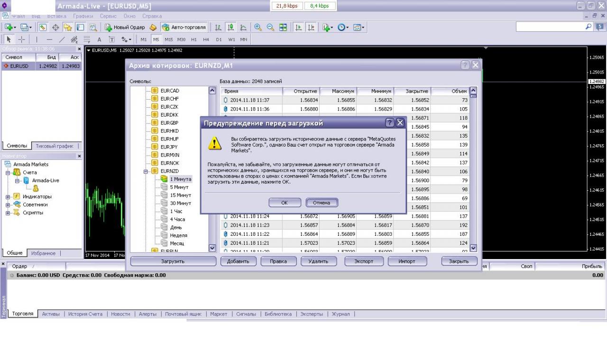The height and width of the screenshot is (343, 607).
Task: Switch to M30 timeframe button
Action: (181, 39)
